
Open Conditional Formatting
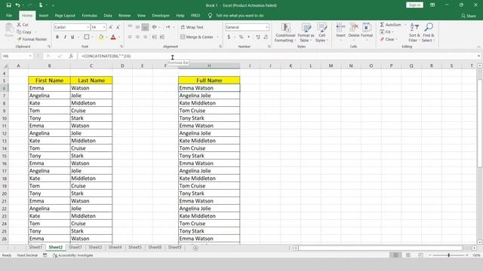pyautogui.click(x=285, y=32)
